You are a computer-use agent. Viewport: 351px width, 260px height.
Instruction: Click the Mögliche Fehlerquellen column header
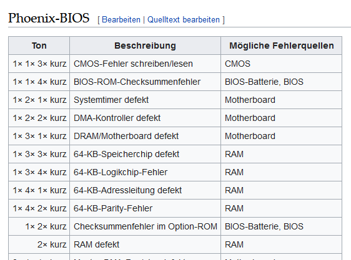(x=281, y=46)
